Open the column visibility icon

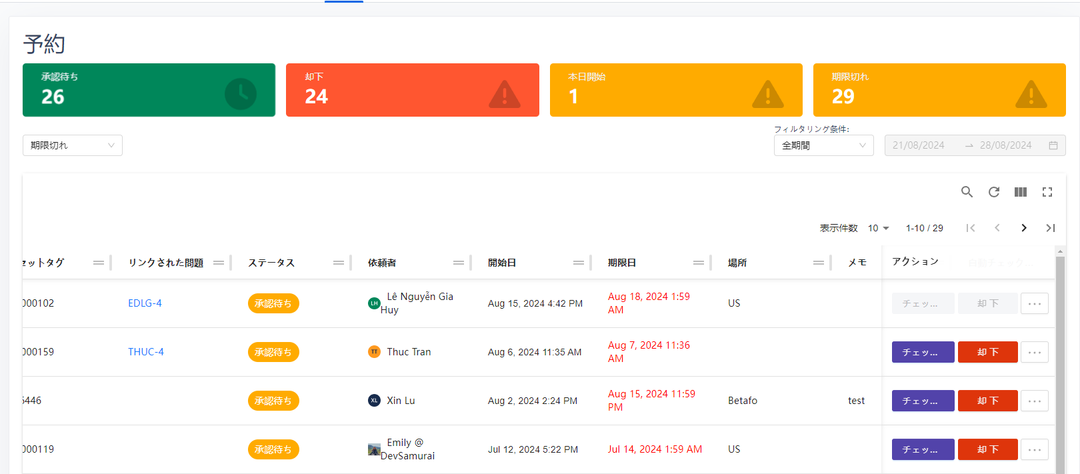[1021, 192]
